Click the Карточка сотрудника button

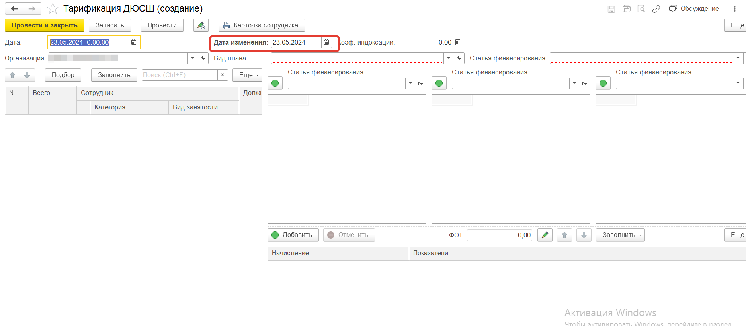(261, 25)
